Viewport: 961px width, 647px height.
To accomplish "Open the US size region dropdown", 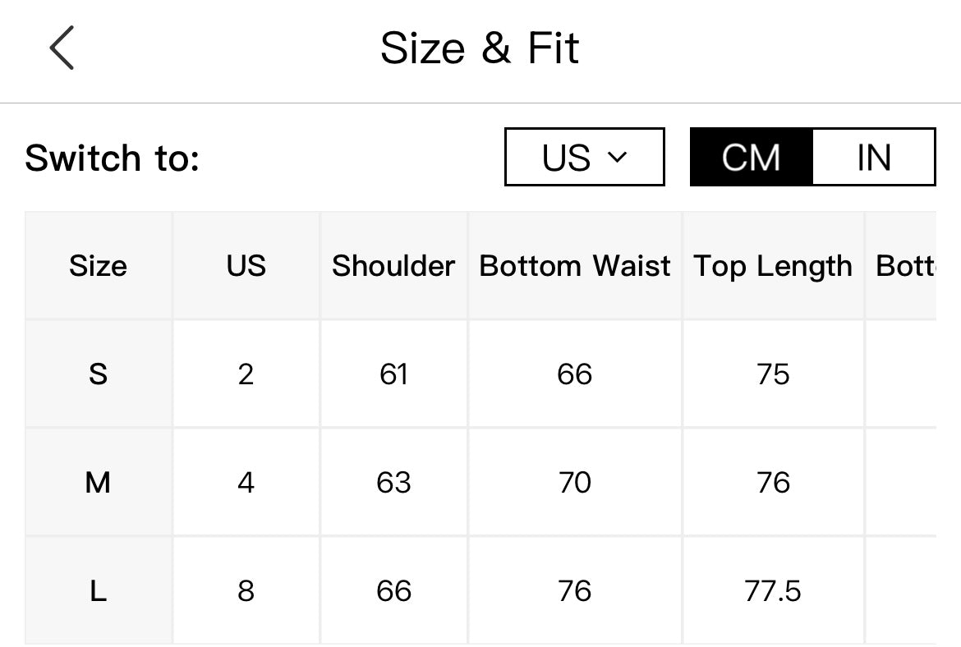I will (585, 157).
